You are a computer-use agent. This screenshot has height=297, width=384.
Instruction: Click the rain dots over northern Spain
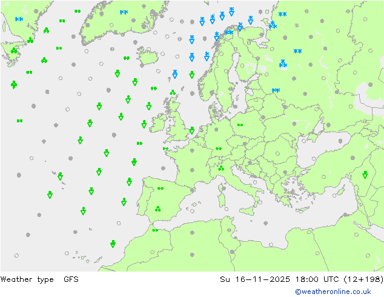coord(161,189)
